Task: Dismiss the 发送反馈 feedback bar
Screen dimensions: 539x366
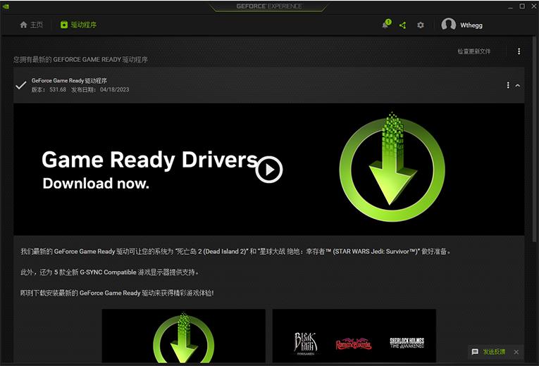Action: tap(516, 352)
